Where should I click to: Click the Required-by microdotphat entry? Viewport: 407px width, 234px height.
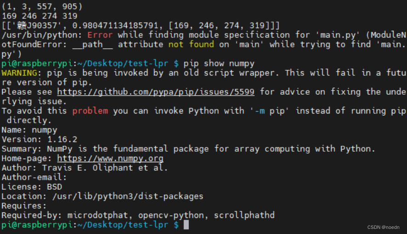(97, 215)
